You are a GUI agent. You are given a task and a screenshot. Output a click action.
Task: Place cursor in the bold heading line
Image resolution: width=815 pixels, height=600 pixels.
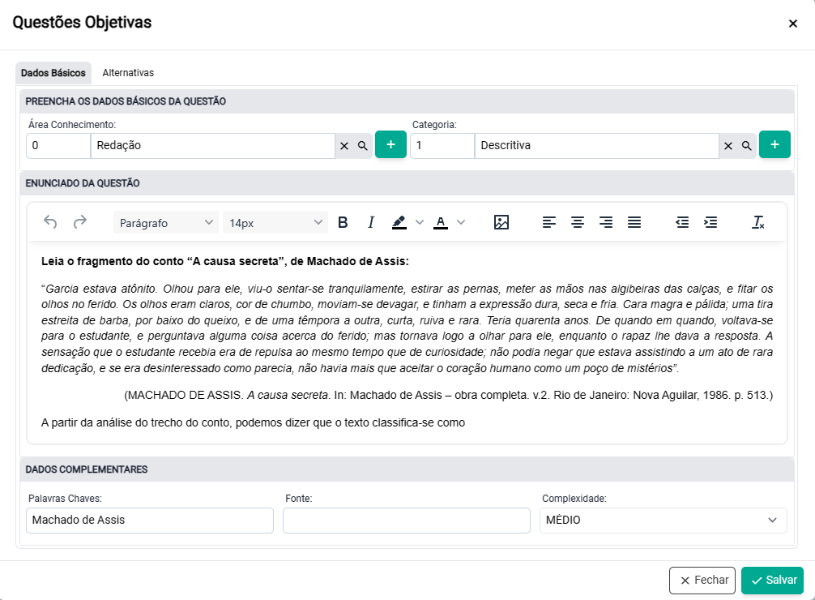[x=225, y=261]
